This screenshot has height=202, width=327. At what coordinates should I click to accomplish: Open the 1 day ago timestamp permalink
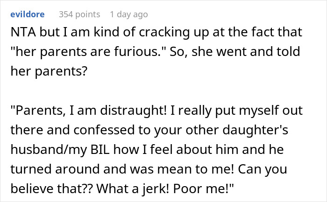pos(129,14)
